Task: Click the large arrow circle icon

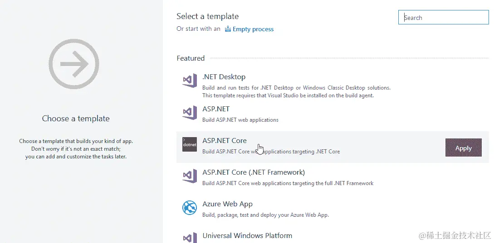Action: point(74,64)
